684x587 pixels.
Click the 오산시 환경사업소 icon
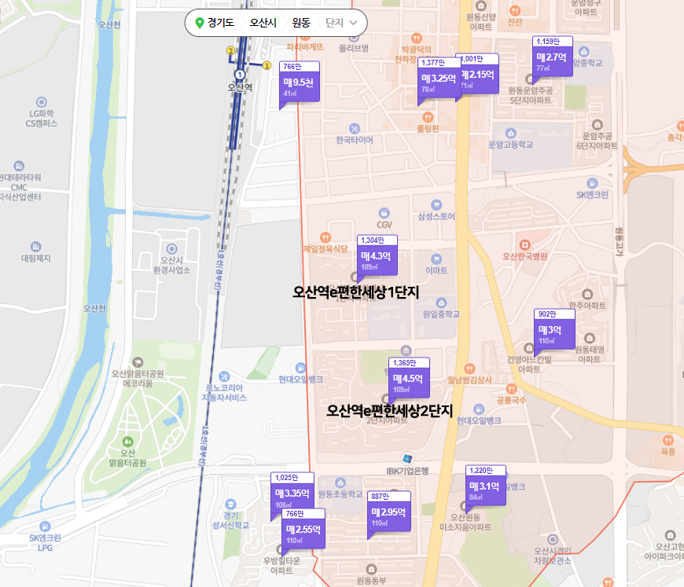pos(172,249)
